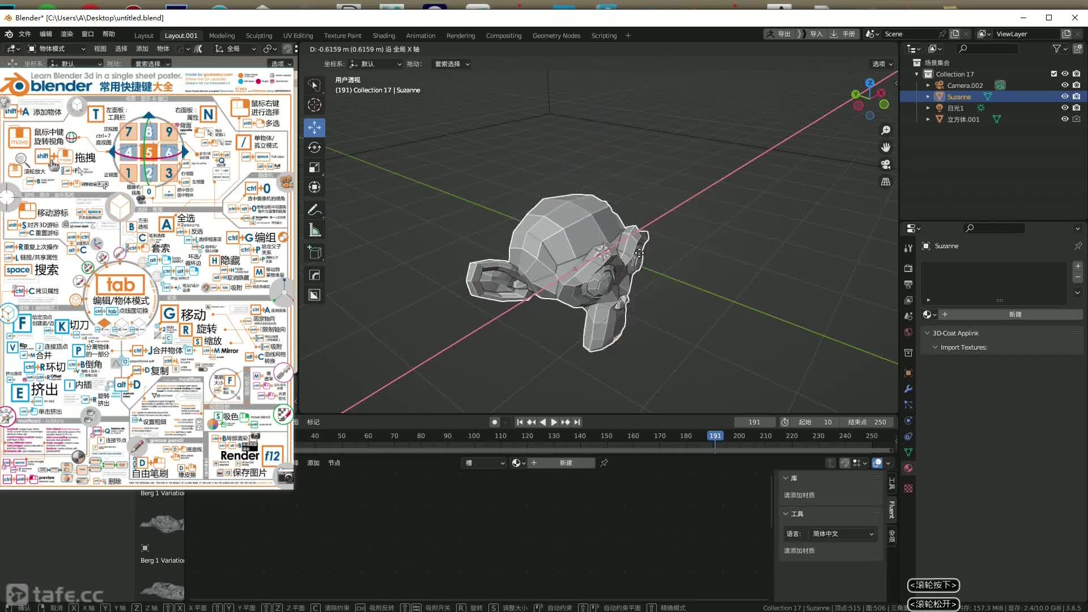
Task: Open the World properties tab (red globe)
Action: coord(908,332)
